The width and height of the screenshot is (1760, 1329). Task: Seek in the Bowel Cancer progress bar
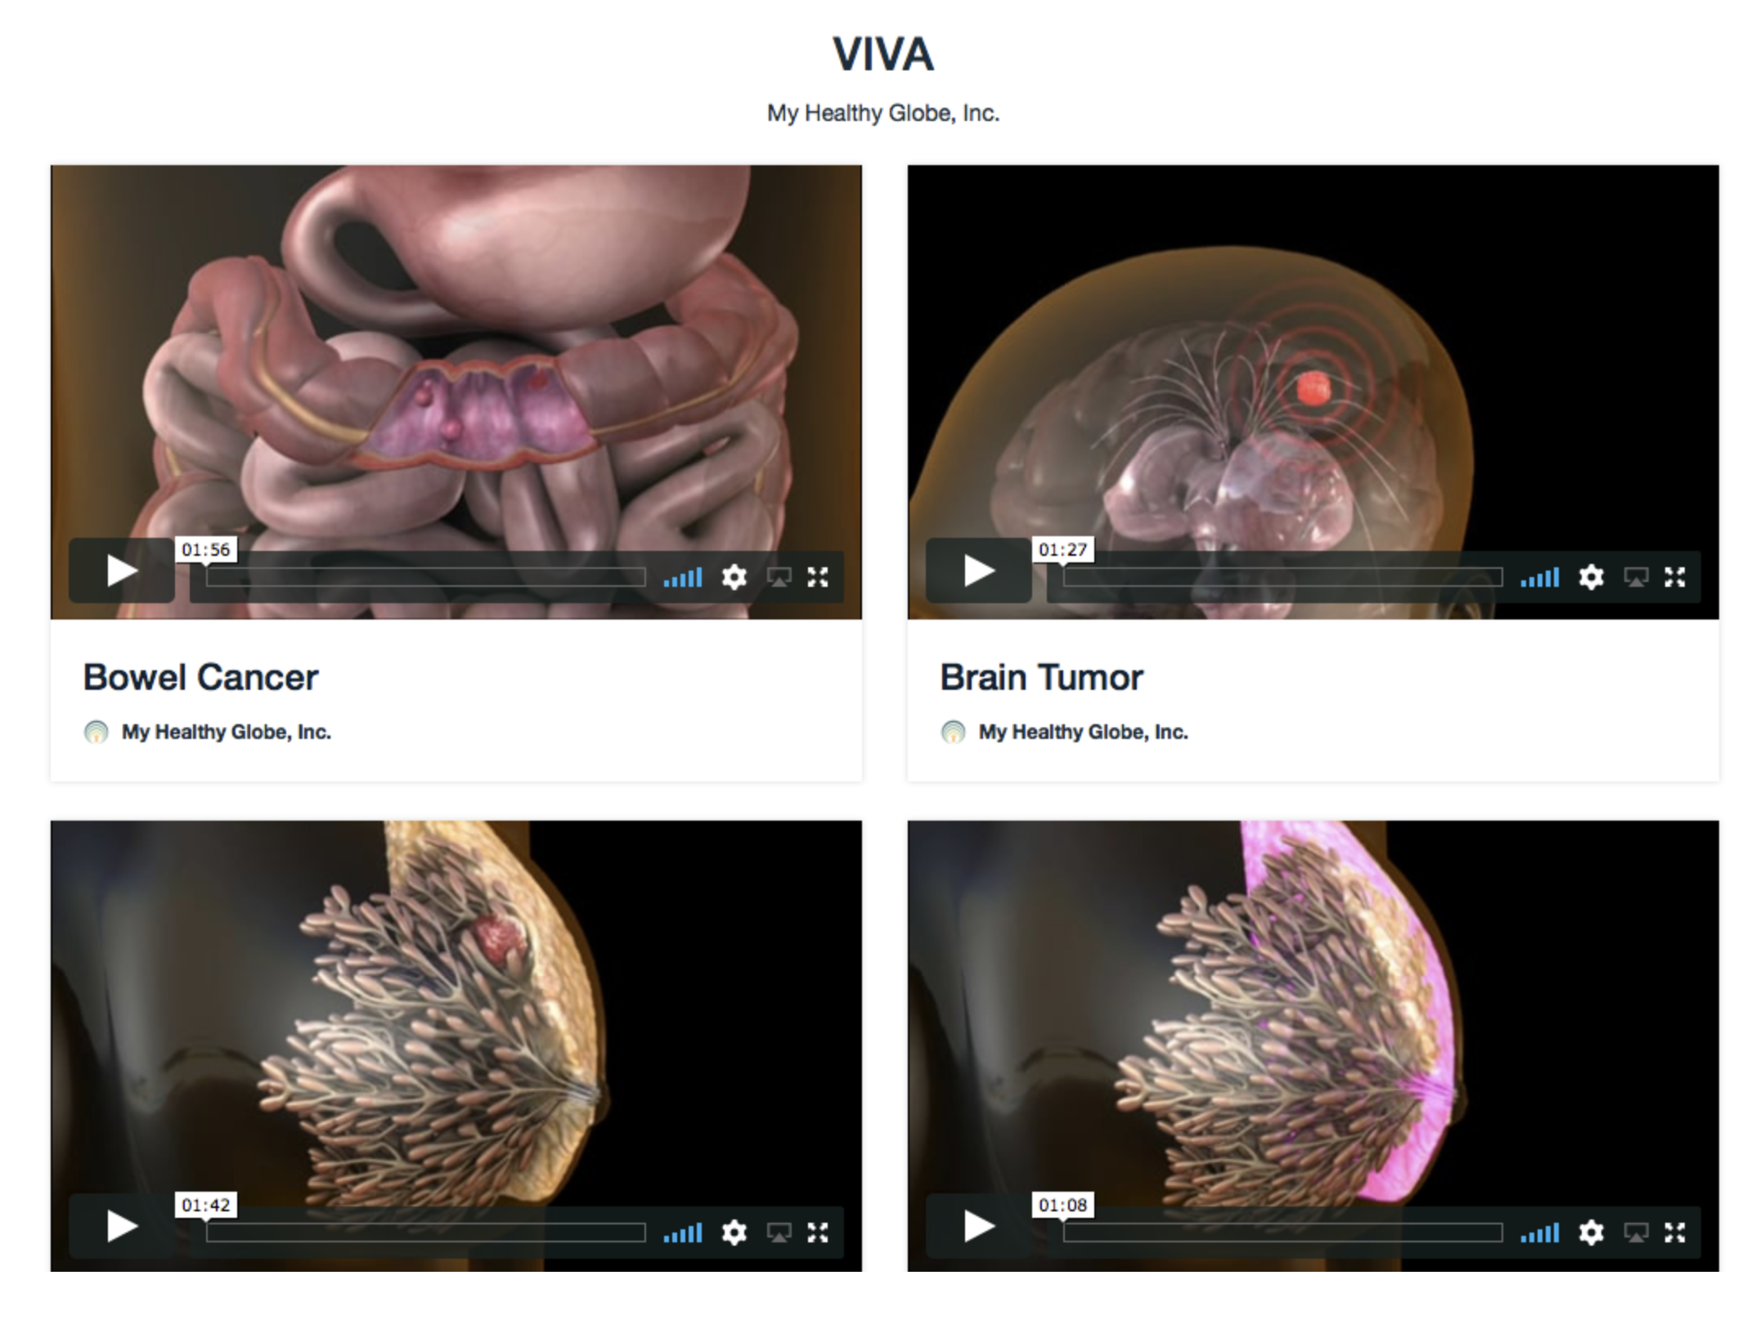(x=425, y=577)
